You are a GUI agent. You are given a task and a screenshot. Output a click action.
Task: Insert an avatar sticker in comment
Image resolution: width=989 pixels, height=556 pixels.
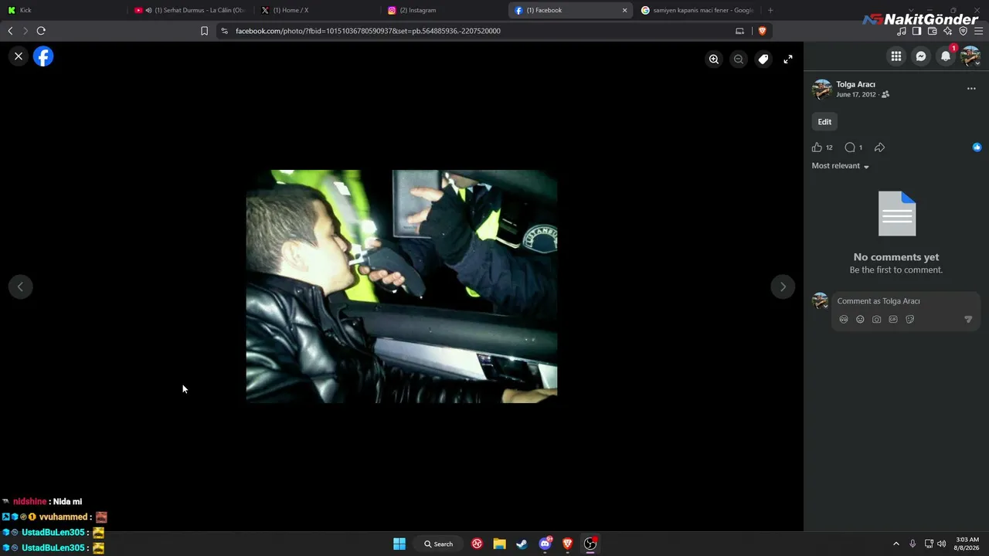(x=844, y=320)
